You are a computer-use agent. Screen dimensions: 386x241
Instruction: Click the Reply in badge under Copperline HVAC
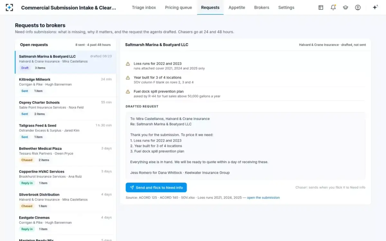(x=27, y=183)
